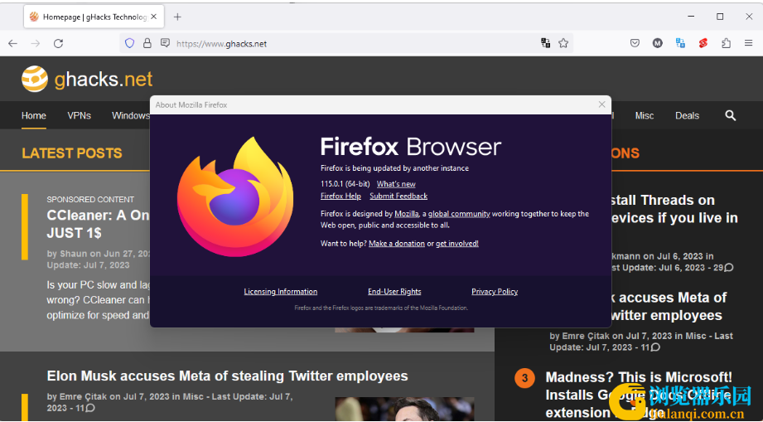Open Firefox Help link
The width and height of the screenshot is (763, 422).
coord(340,196)
